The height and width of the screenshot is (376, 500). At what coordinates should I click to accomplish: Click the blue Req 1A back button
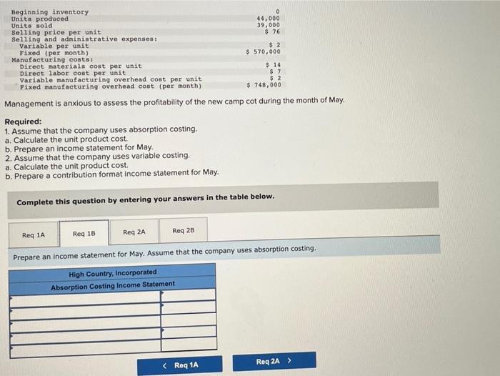pyautogui.click(x=180, y=365)
